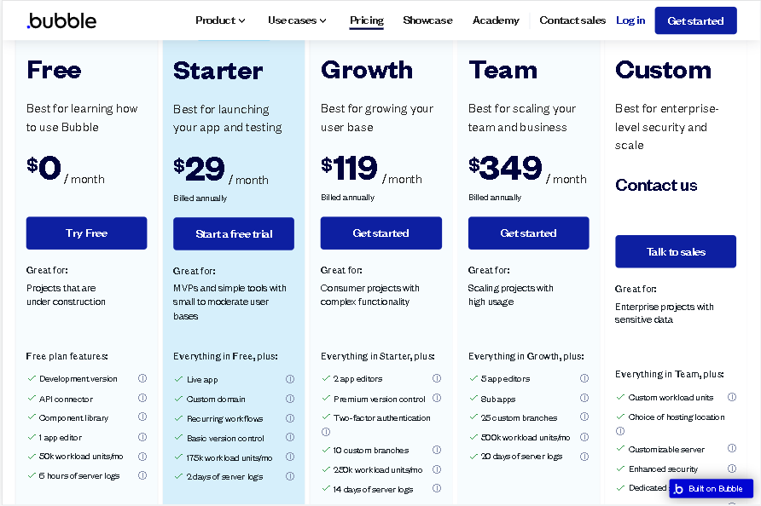Open the Pricing tab in navigation
Viewport: 761px width, 506px height.
click(x=367, y=20)
